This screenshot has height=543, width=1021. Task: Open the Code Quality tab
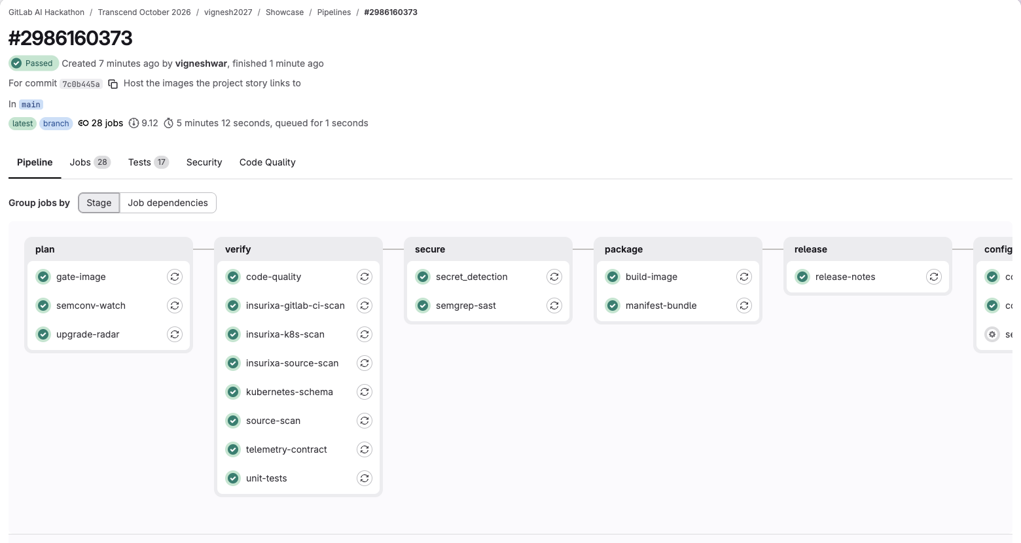268,162
